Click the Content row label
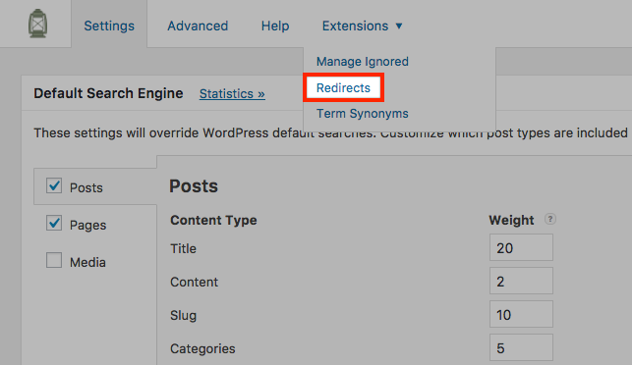 point(194,283)
